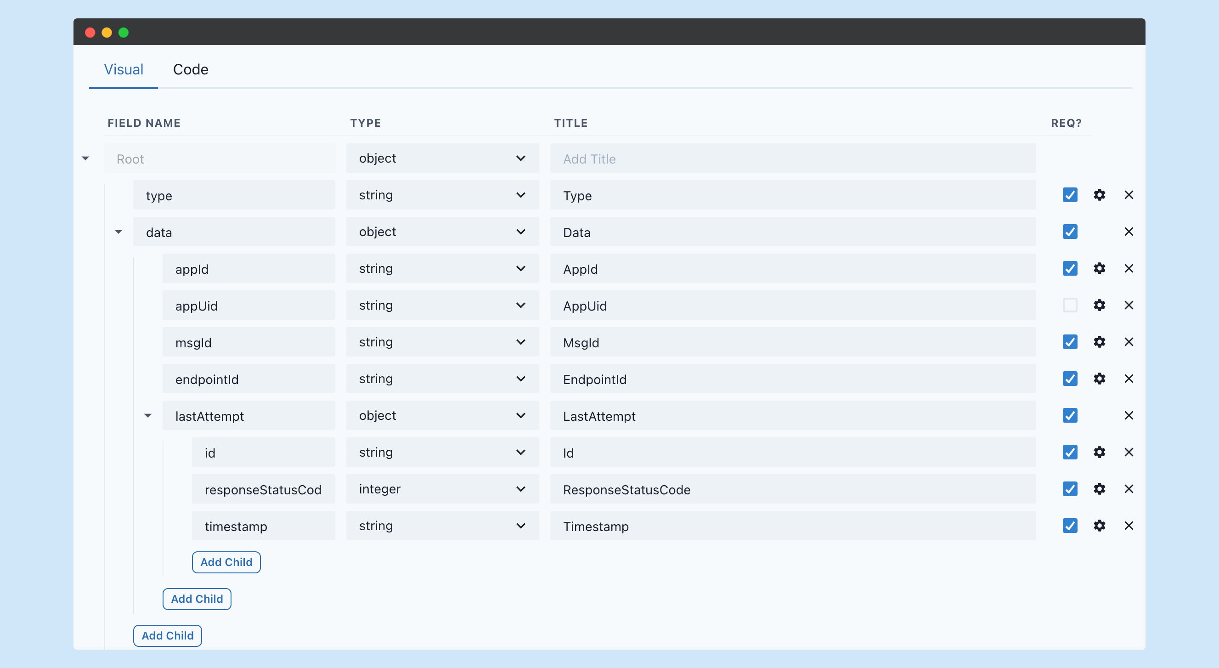Image resolution: width=1219 pixels, height=668 pixels.
Task: Uncheck required for the msgId field
Action: tap(1069, 342)
